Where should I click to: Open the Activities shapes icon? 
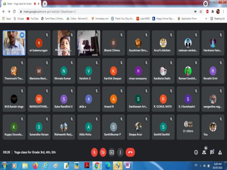(220, 152)
